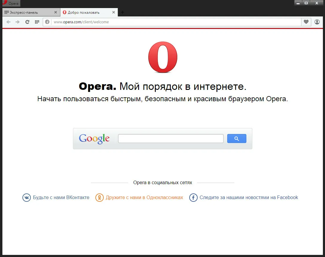This screenshot has width=325, height=257.
Task: Open the Будьте с нами ВКонтакте link
Action: coord(61,197)
